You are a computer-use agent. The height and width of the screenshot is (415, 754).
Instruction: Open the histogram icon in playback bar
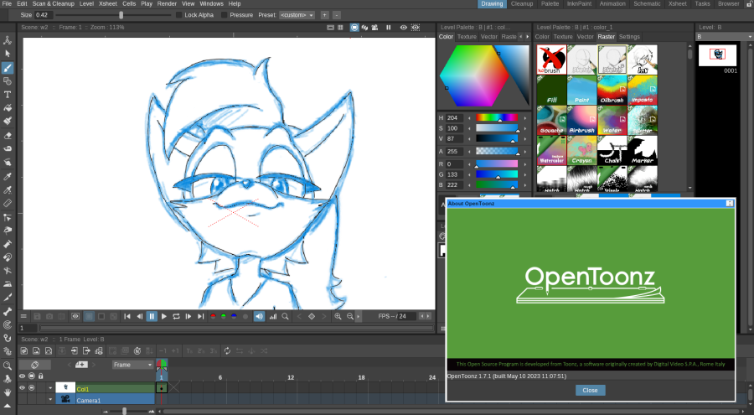tap(272, 316)
